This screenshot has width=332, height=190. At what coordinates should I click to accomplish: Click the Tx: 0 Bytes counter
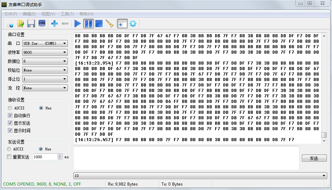pyautogui.click(x=172, y=184)
